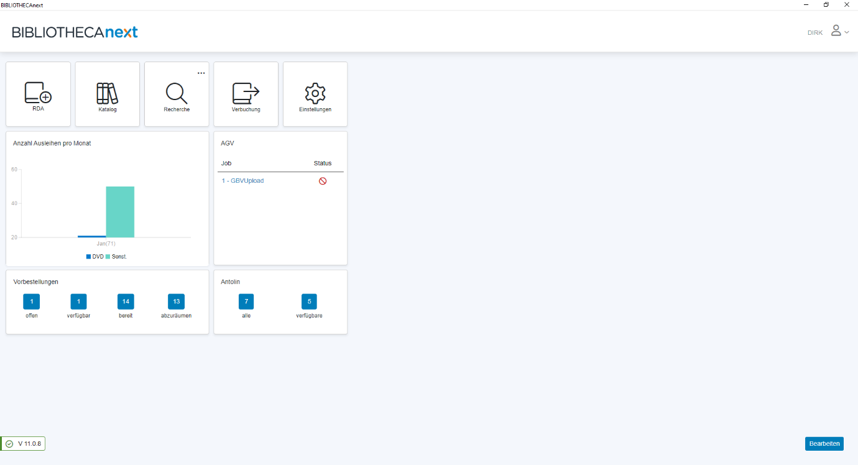The image size is (858, 465).
Task: Show the 14 bereit Vorbestellungen
Action: coord(126,302)
